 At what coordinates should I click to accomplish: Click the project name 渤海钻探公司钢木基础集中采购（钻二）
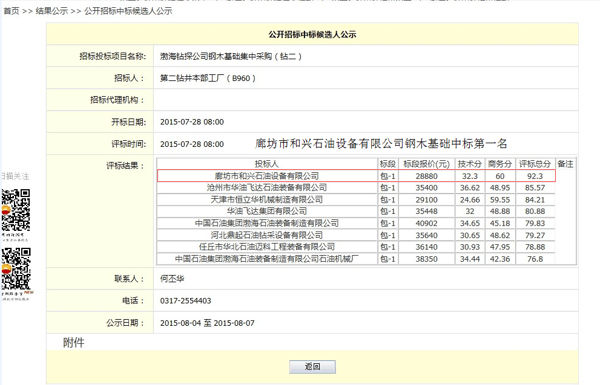coord(231,57)
